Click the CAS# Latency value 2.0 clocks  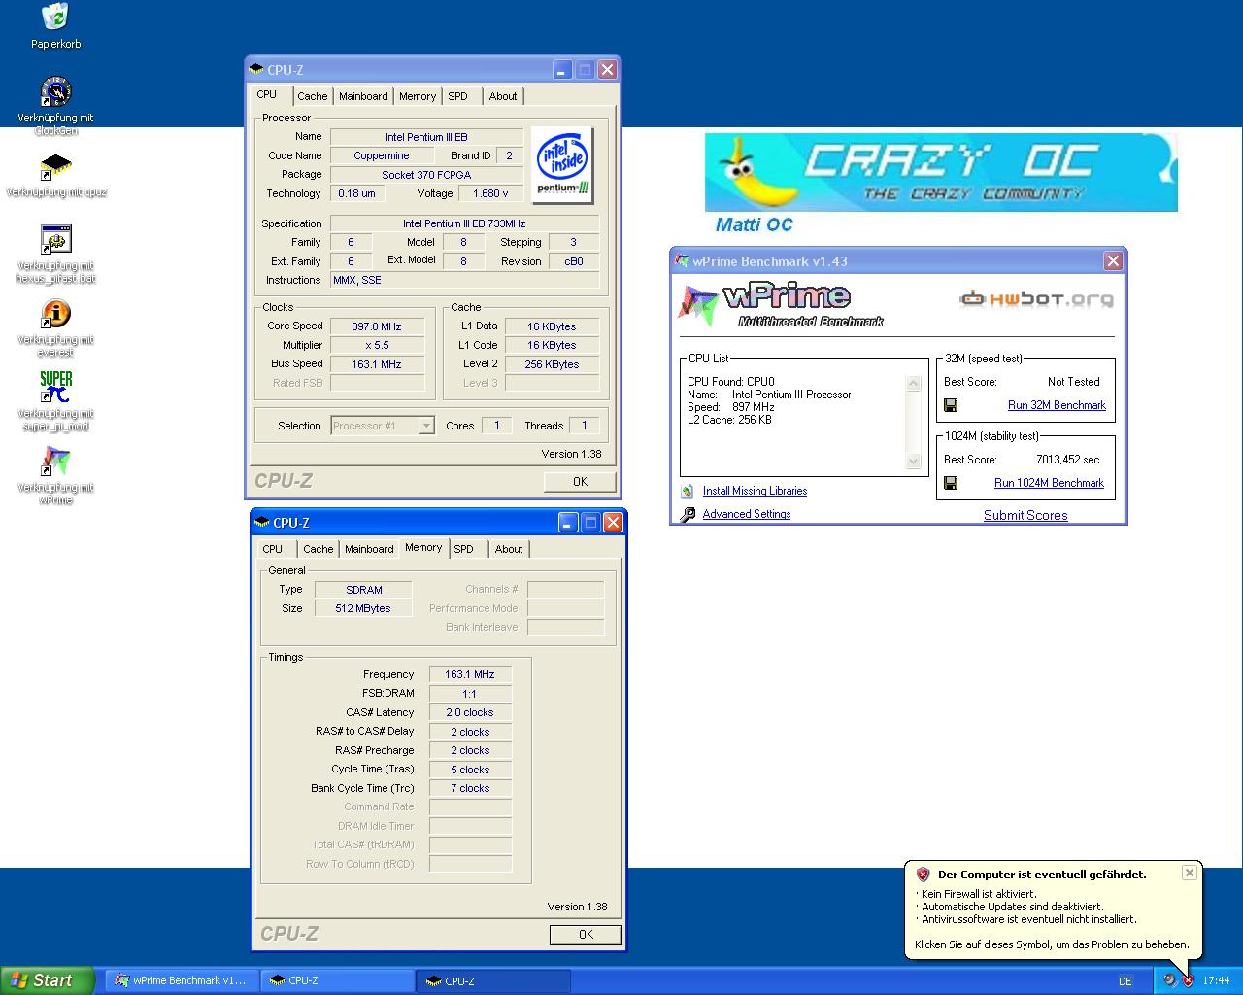point(470,713)
